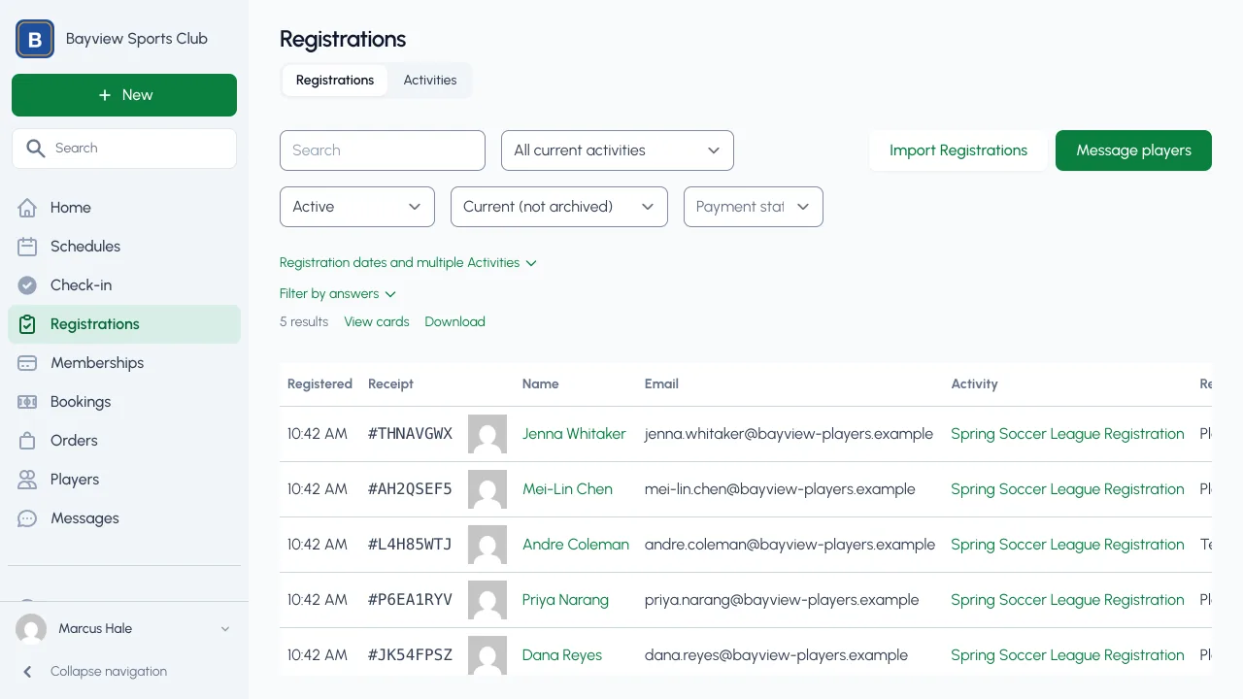Open Messages via its chat bubble icon
Image resolution: width=1243 pixels, height=699 pixels.
pyautogui.click(x=27, y=518)
